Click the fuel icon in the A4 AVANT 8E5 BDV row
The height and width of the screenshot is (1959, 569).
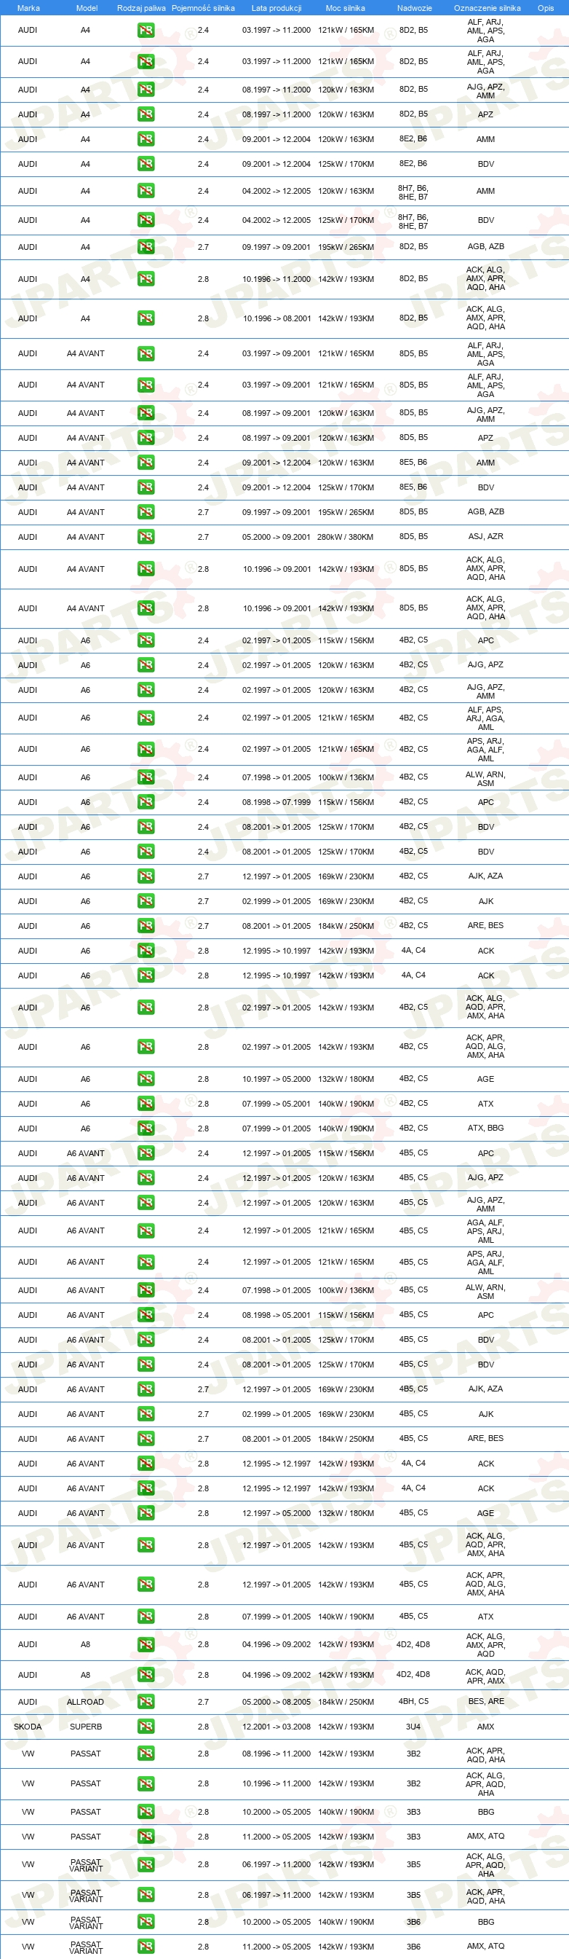[146, 487]
